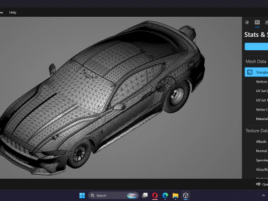
Task: Select the Materials mesh data option
Action: 262,119
